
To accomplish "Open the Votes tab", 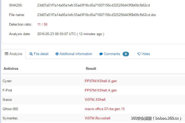I will pos(145,54).
